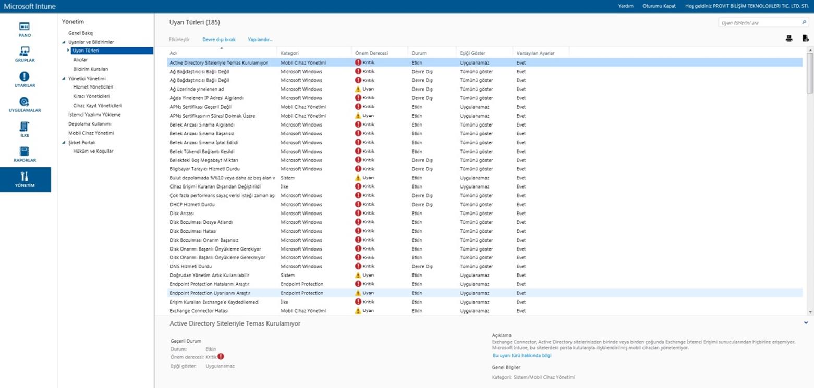Select Cihaz Kayıt Yöneticileri in the tree
The height and width of the screenshot is (388, 814).
coord(98,105)
